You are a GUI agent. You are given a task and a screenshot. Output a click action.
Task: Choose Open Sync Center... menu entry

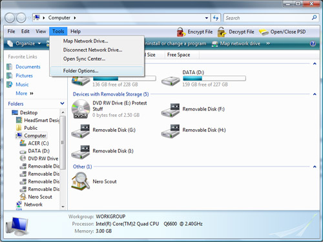[97, 59]
